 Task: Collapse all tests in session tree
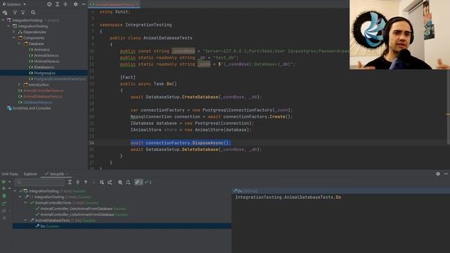click(78, 182)
